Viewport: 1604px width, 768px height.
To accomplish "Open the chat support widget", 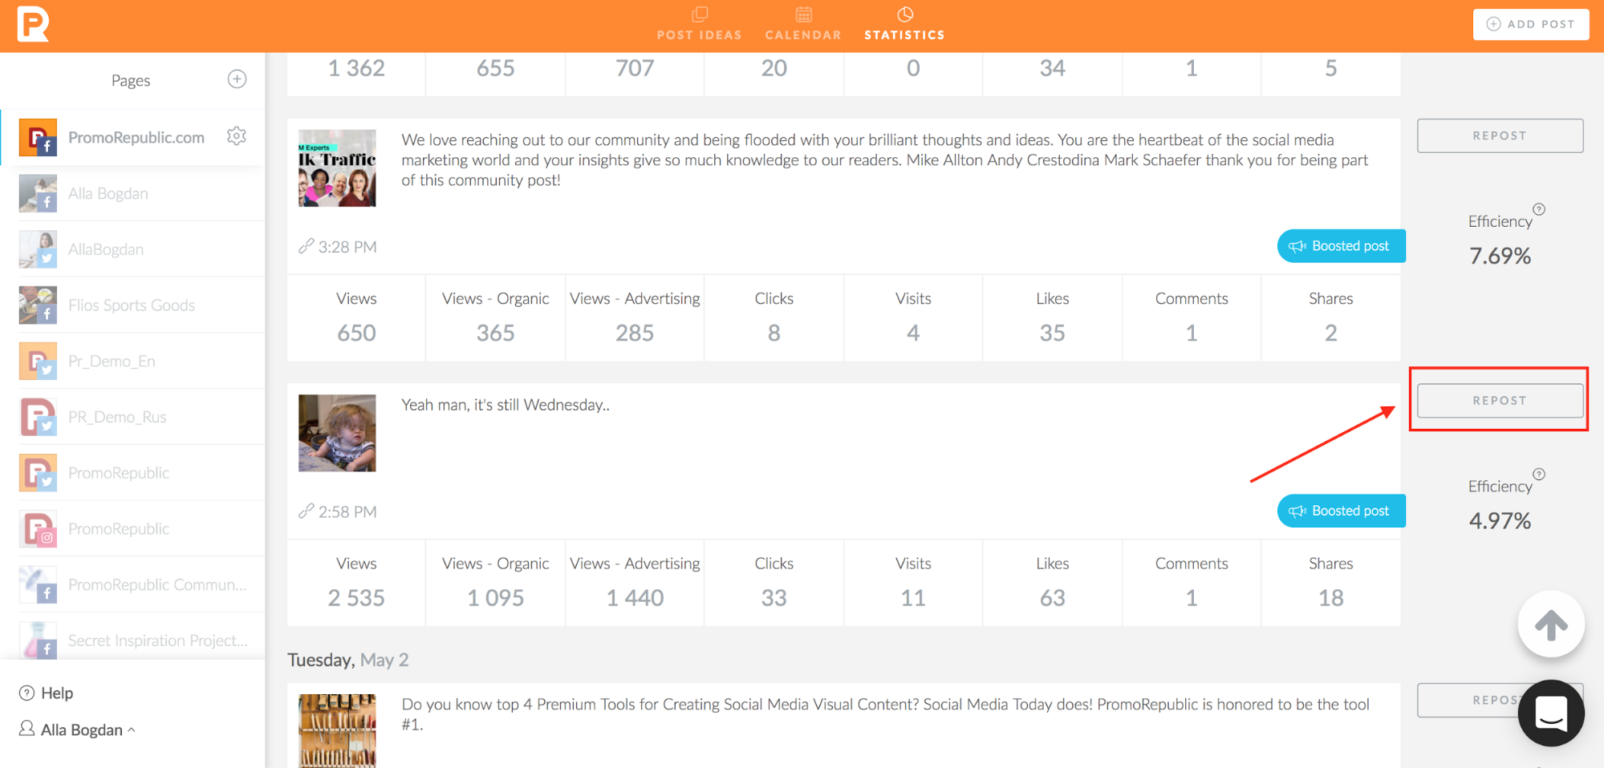I will point(1551,713).
